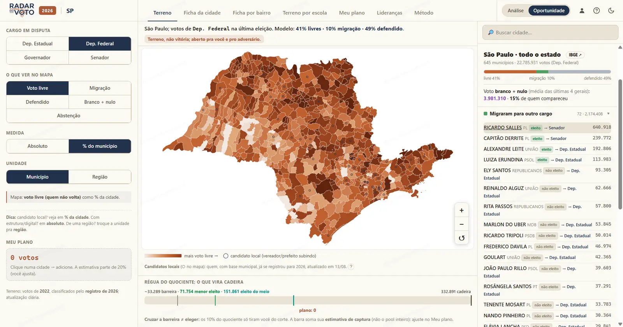Toggle dark mode with the moon icon
This screenshot has height=327, width=623.
click(x=611, y=10)
